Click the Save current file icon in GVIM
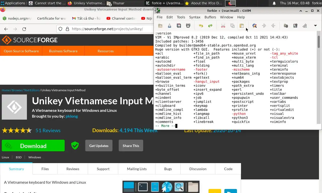Screen dimensions: 322x193 (x=170, y=26)
